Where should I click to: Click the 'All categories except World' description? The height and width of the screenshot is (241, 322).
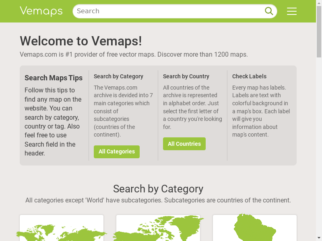pos(158,200)
